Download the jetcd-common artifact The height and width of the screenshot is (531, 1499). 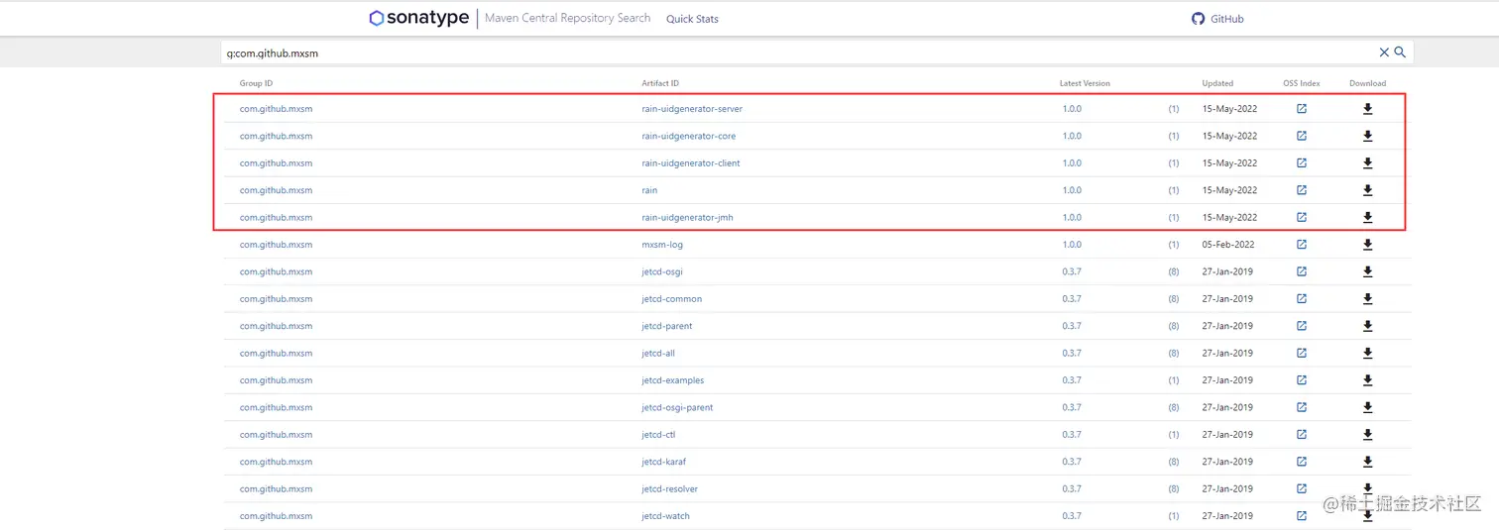[1367, 299]
